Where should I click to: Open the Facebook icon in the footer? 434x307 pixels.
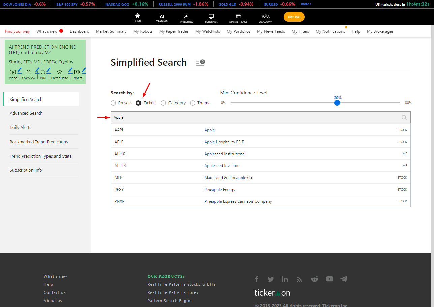click(x=256, y=279)
